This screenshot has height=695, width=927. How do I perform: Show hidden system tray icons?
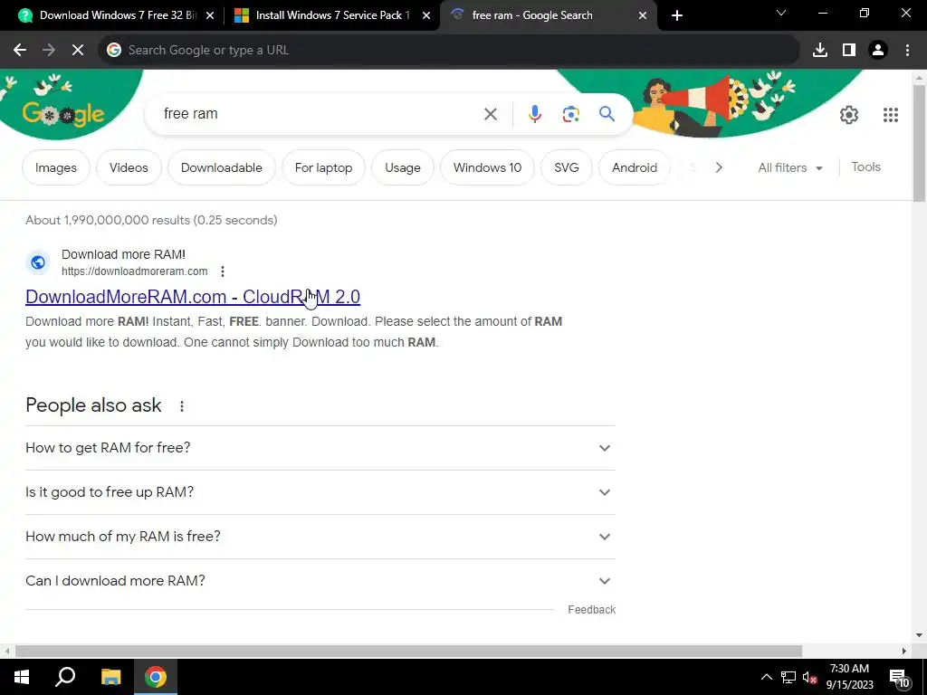point(766,677)
